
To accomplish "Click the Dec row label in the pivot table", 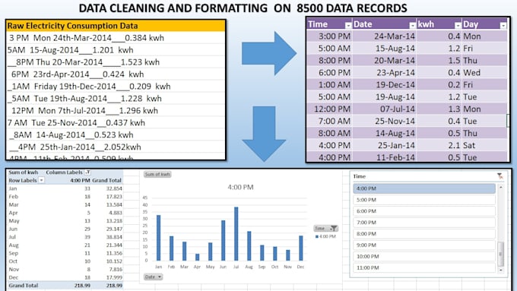I will click(14, 277).
